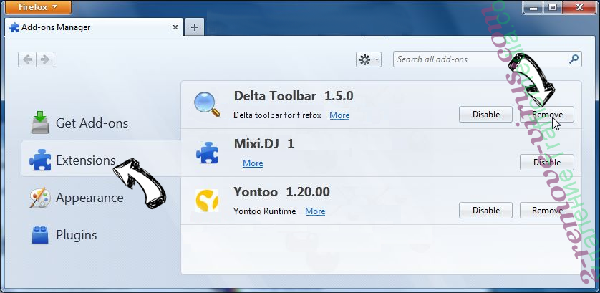Open the Get Add-ons section
Image resolution: width=600 pixels, height=293 pixels.
click(92, 123)
